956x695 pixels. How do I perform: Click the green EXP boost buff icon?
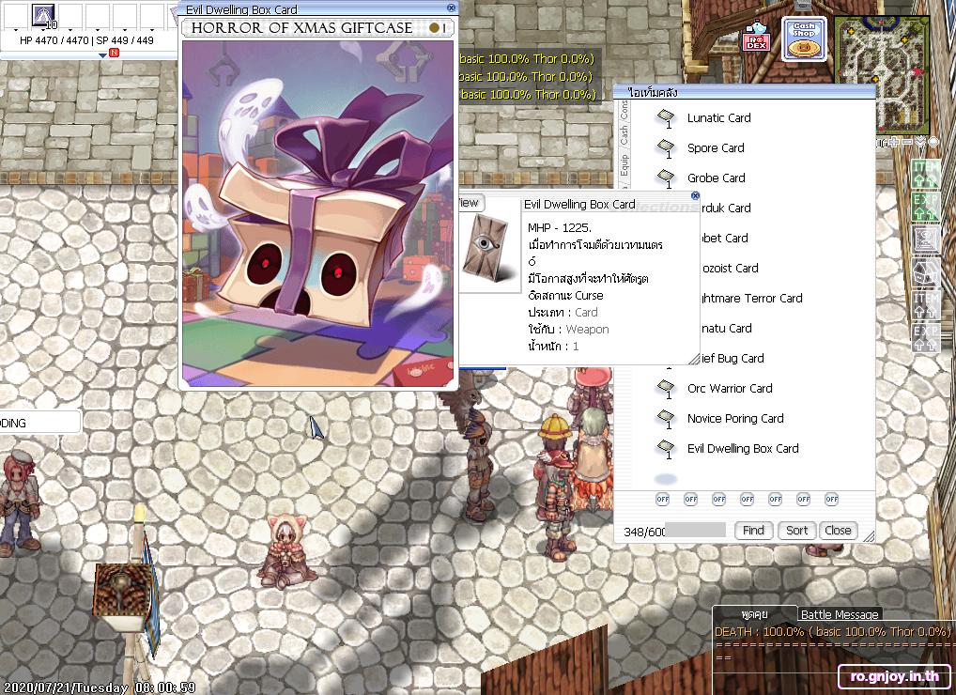tap(926, 207)
